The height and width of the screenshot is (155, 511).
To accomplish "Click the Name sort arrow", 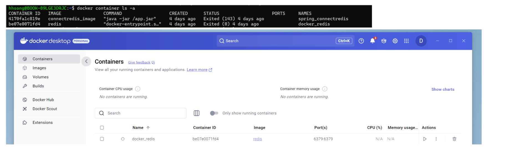I will click(x=148, y=128).
